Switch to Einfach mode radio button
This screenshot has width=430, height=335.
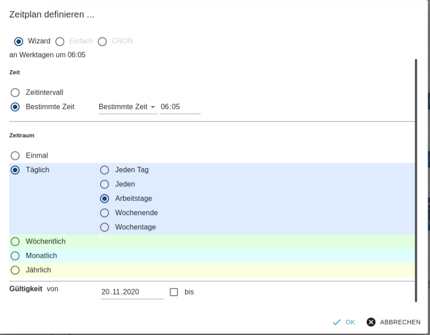click(60, 42)
